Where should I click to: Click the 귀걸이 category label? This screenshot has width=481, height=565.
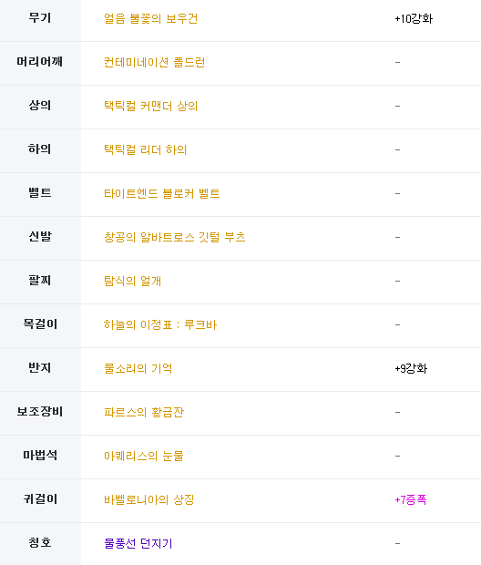(x=40, y=499)
